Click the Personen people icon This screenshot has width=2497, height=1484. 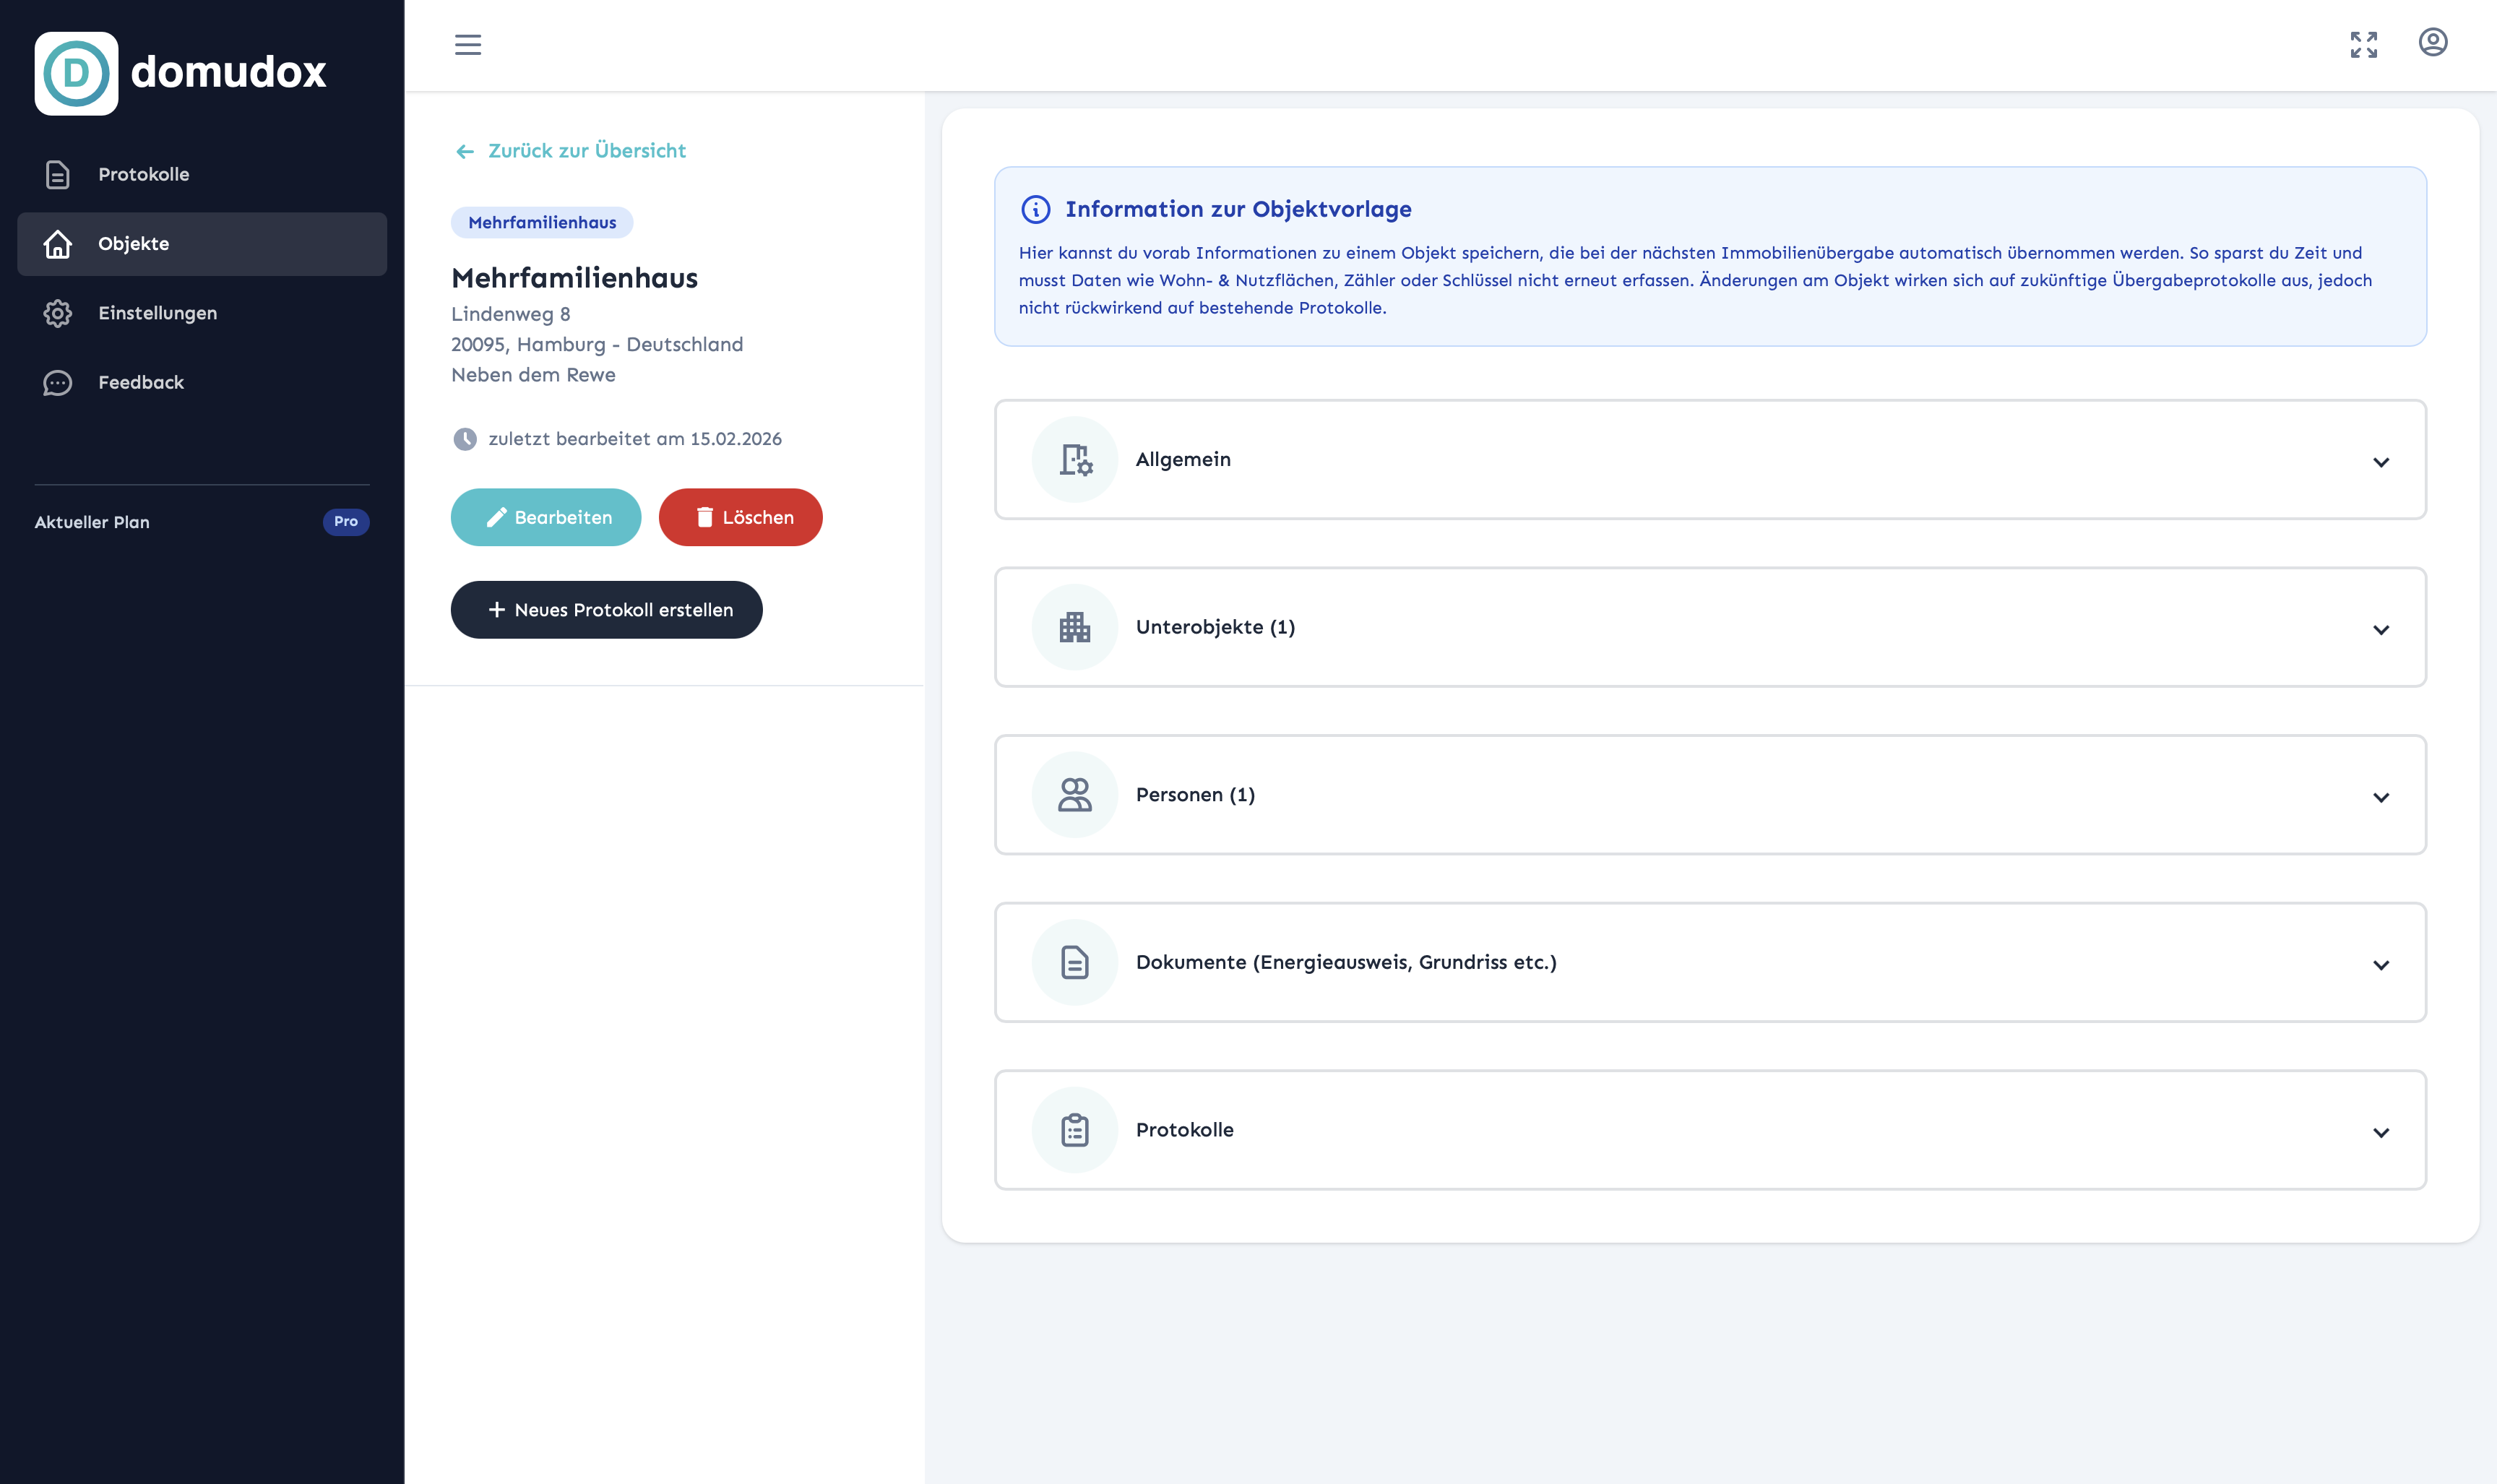(x=1075, y=795)
